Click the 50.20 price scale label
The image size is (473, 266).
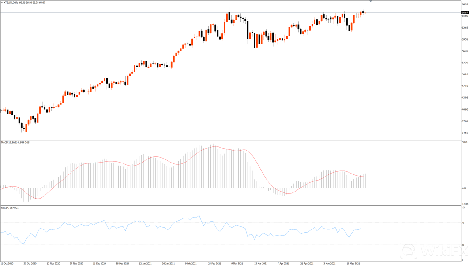click(465, 74)
